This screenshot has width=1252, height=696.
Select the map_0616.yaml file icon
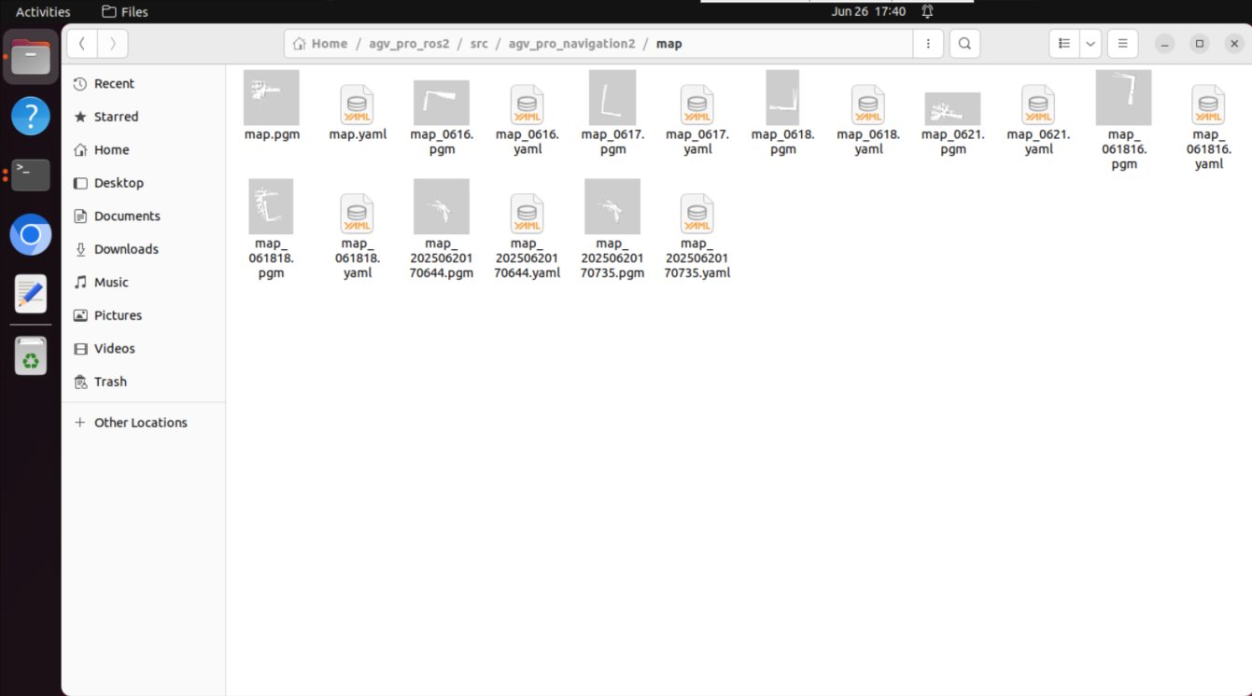click(x=528, y=104)
